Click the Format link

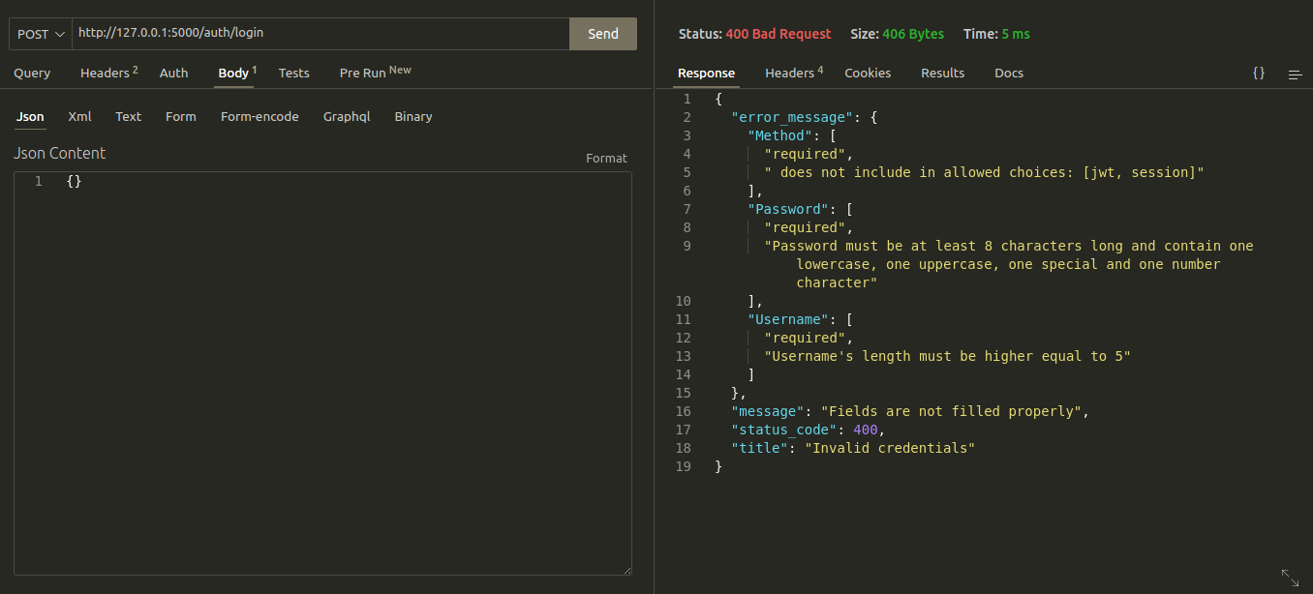606,159
